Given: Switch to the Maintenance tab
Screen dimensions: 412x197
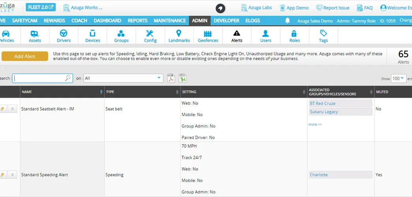Looking at the screenshot, I should [x=170, y=20].
